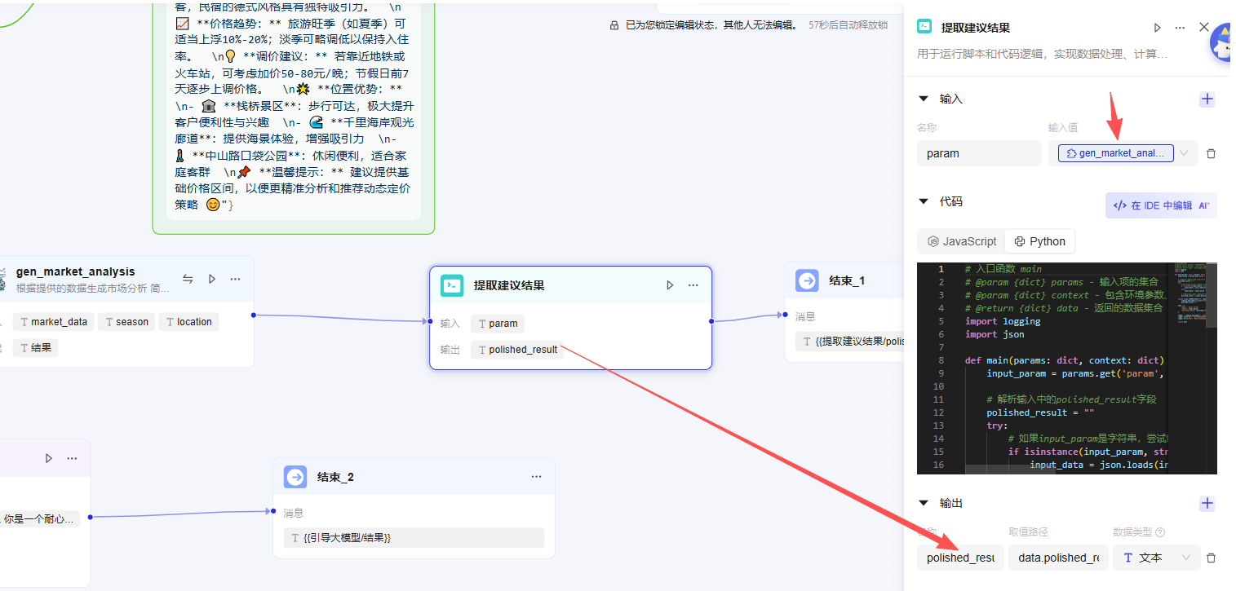Click the swap icon on gen_market_analysis node
Viewport: 1236px width, 591px height.
[x=188, y=279]
